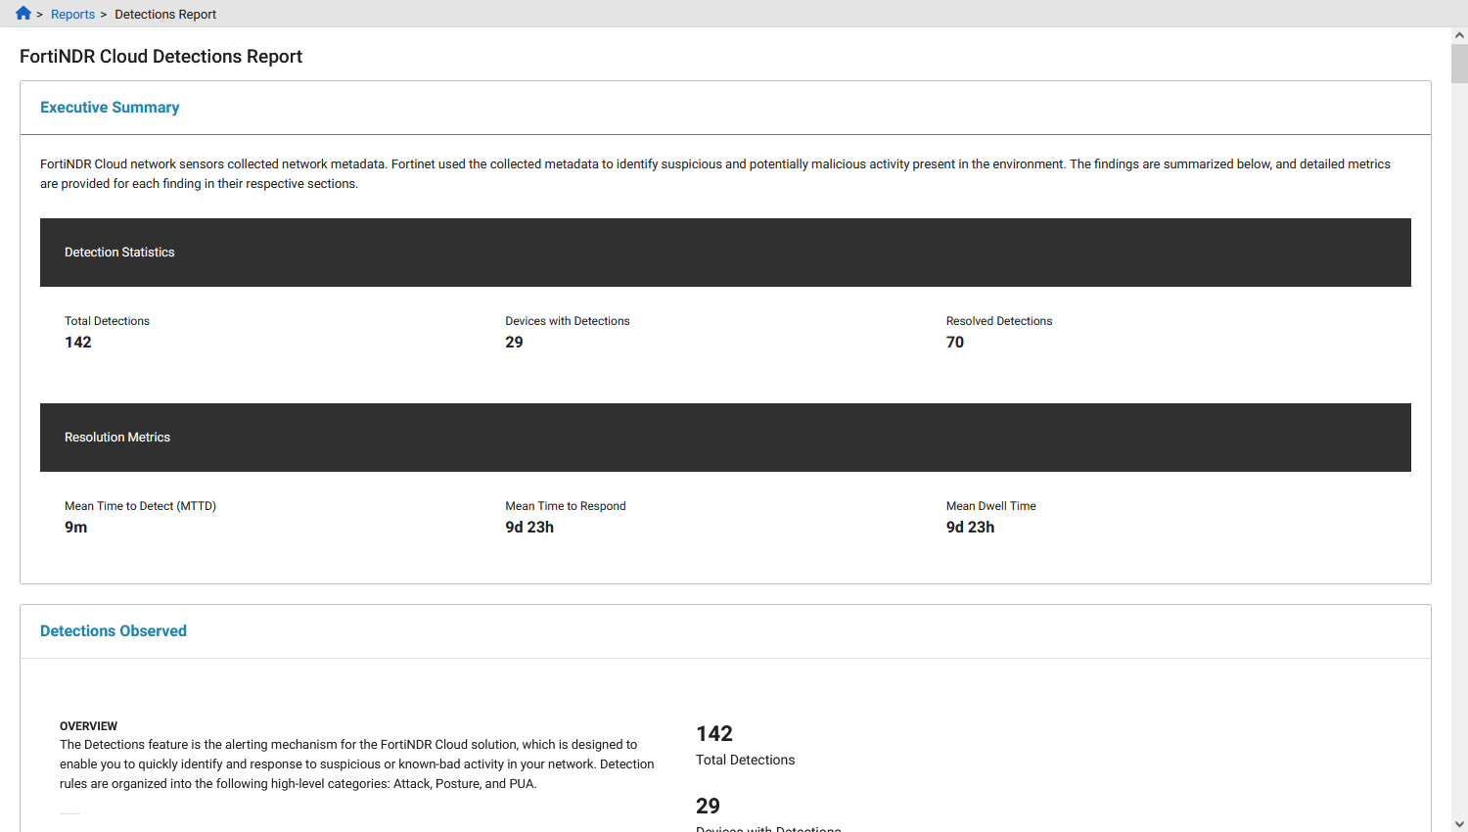1468x832 pixels.
Task: Click the Detections Observed section header
Action: (114, 630)
